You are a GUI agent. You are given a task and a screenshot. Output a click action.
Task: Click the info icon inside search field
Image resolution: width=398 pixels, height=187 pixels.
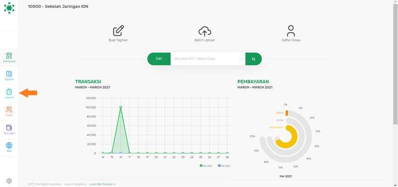(242, 59)
